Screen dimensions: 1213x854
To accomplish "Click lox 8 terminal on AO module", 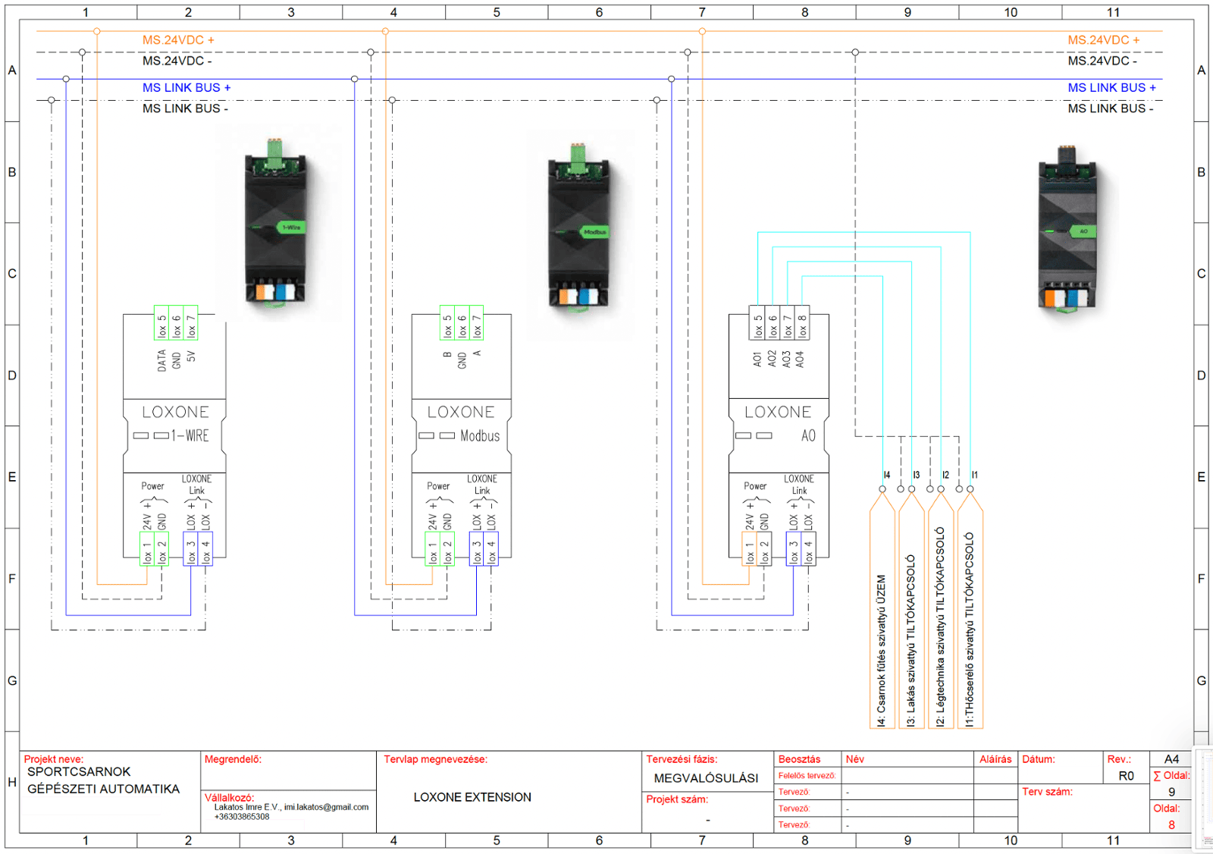I will coord(802,325).
